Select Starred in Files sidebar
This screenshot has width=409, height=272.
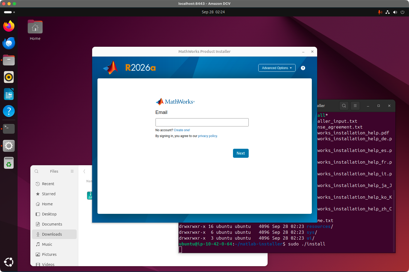click(x=54, y=194)
